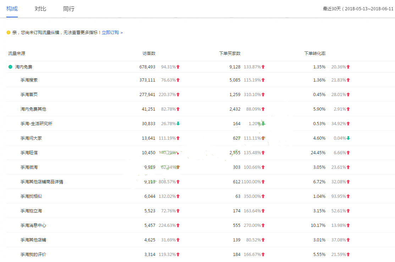Select the 构成 tab
The image size is (395, 262).
pyautogui.click(x=12, y=9)
